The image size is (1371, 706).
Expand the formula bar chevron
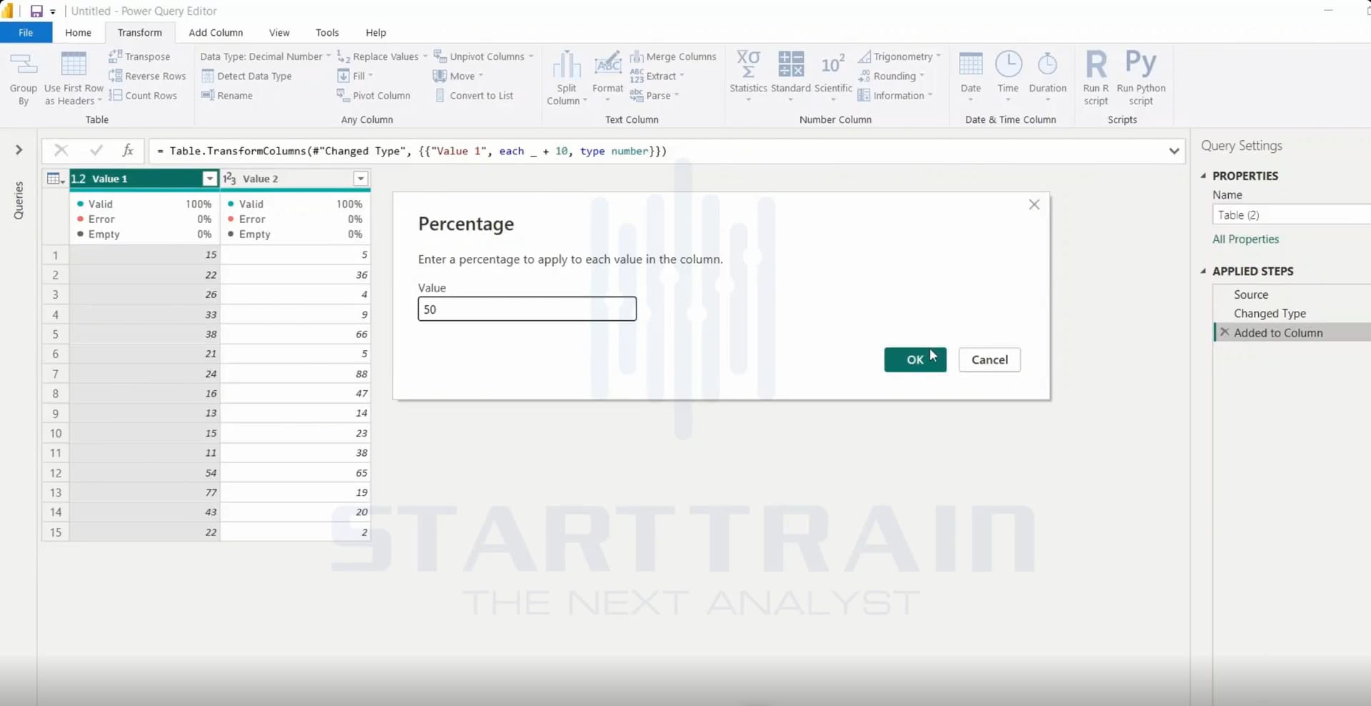tap(1174, 151)
